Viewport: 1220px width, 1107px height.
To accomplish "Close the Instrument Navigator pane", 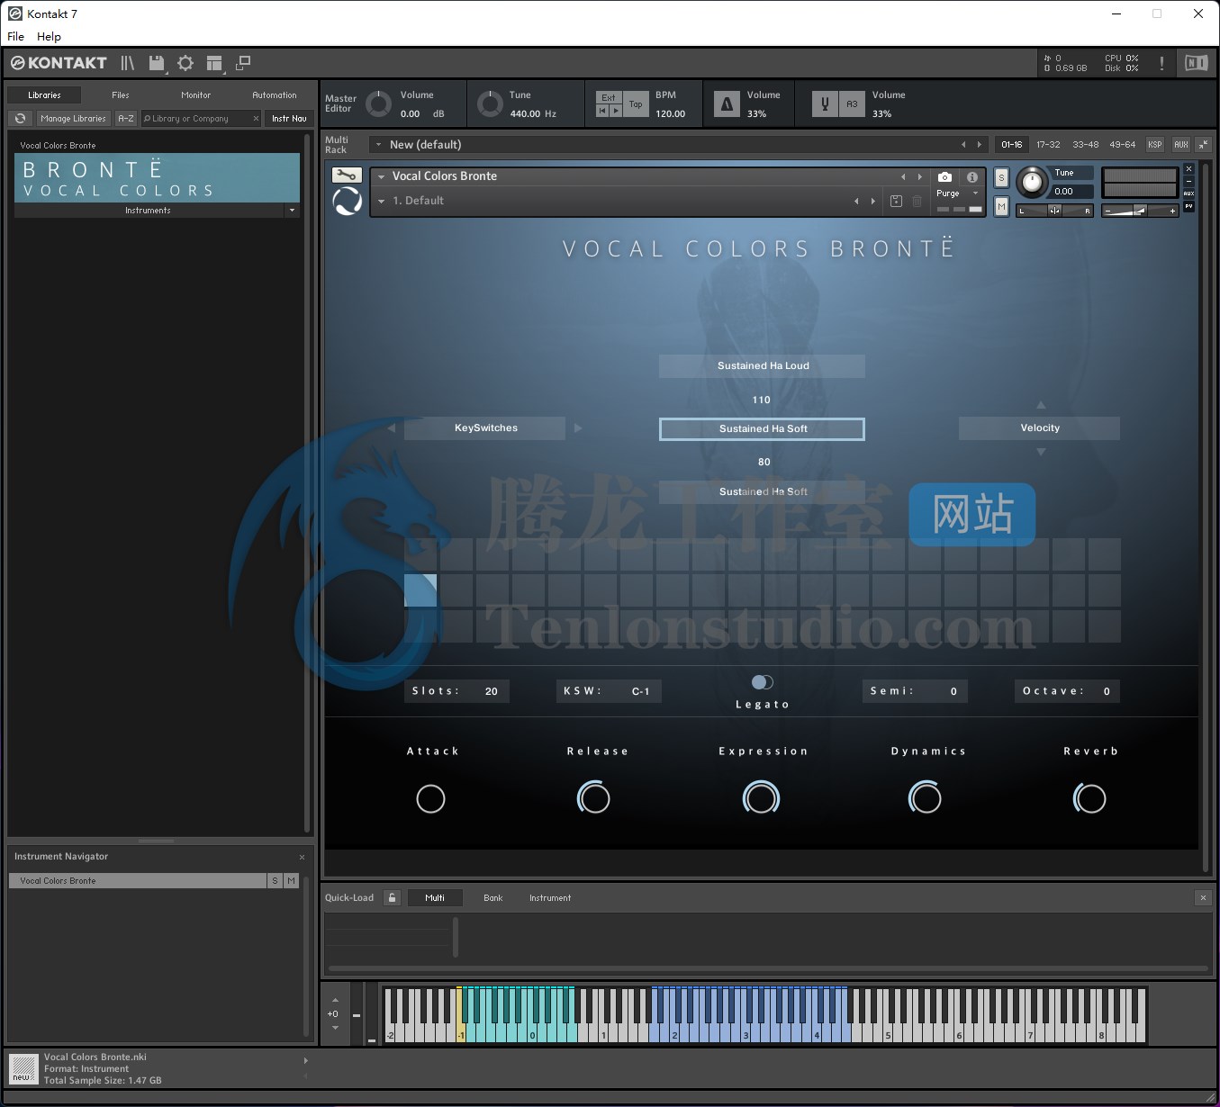I will click(x=302, y=857).
